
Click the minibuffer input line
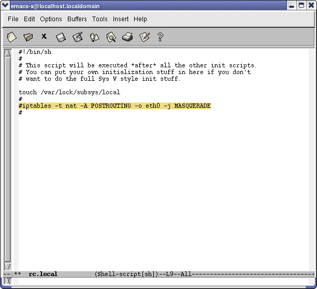pos(164,281)
